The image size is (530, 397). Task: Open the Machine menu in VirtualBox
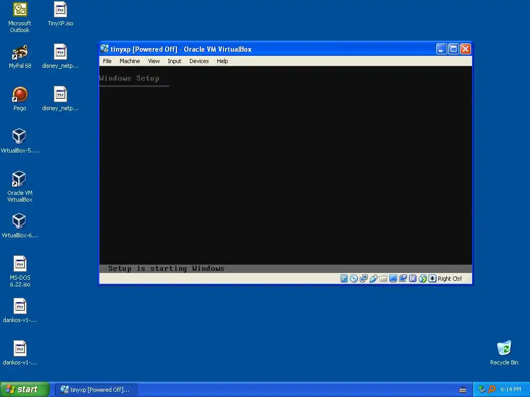pyautogui.click(x=130, y=61)
